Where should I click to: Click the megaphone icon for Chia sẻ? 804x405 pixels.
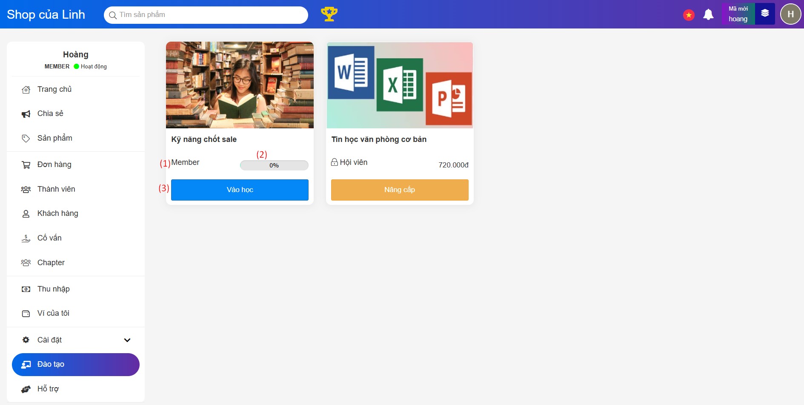click(26, 114)
